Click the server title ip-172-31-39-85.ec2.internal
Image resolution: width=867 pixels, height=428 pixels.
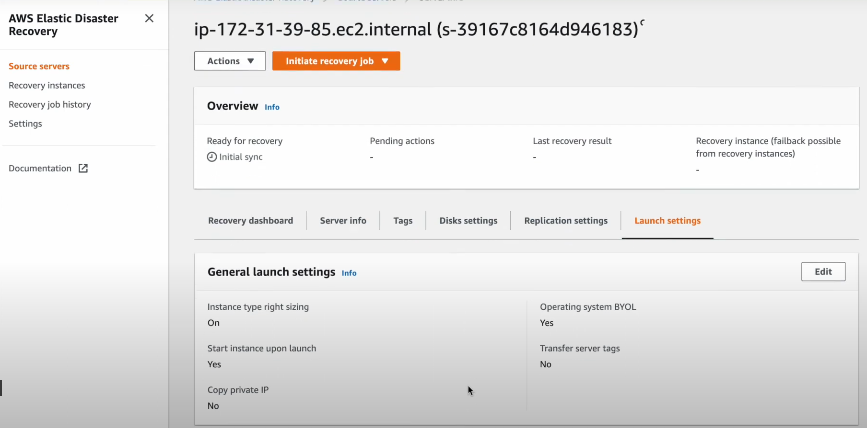point(416,29)
